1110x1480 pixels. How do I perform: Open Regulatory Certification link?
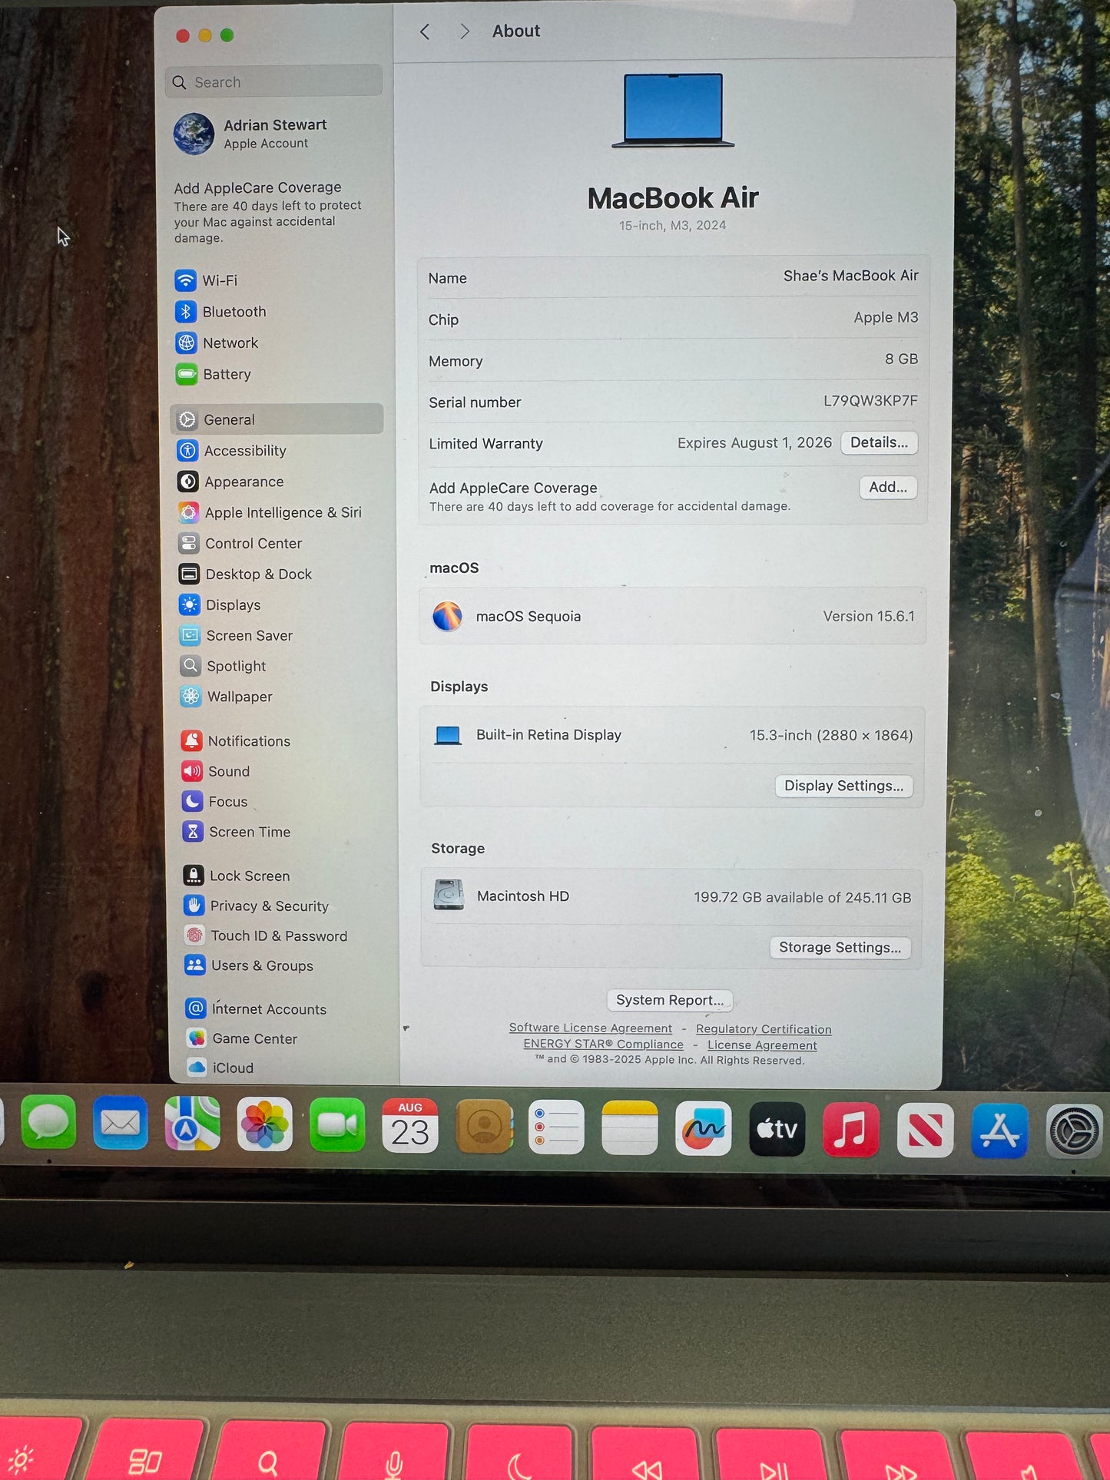coord(764,1029)
